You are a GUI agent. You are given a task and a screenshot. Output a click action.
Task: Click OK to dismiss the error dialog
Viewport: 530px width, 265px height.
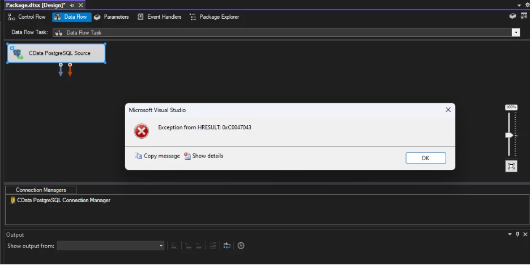(426, 158)
